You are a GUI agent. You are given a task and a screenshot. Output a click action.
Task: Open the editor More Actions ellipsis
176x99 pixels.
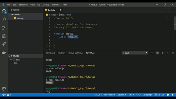pyautogui.click(x=173, y=10)
